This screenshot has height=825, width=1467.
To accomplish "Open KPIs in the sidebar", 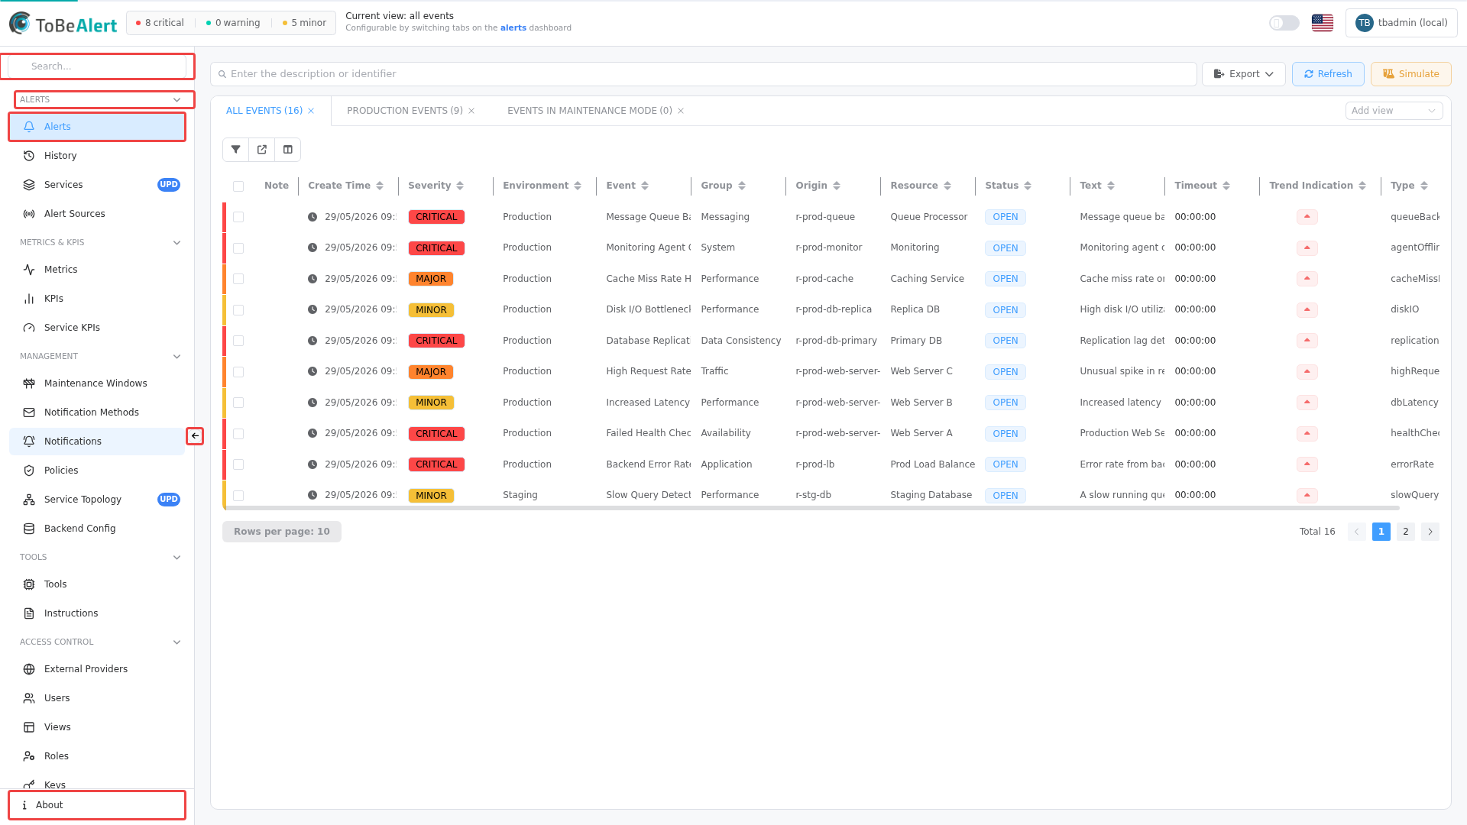I will (97, 299).
